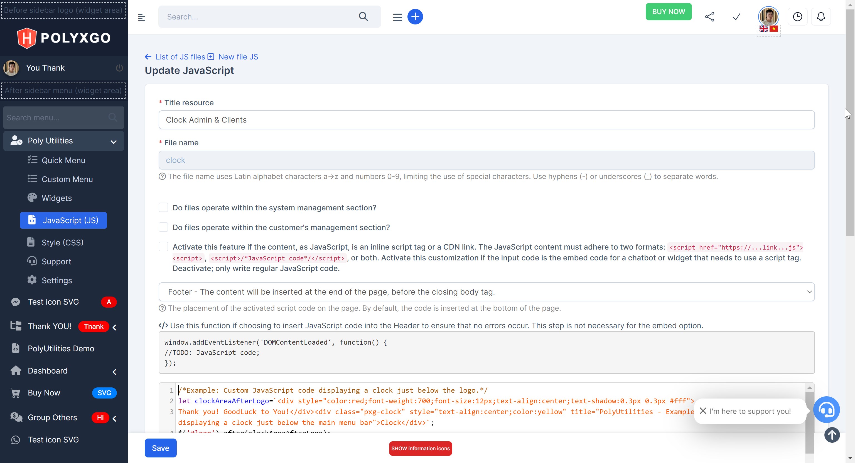Screen dimensions: 855x463
Task: Open the Settings gear in sidebar
Action: [32, 280]
